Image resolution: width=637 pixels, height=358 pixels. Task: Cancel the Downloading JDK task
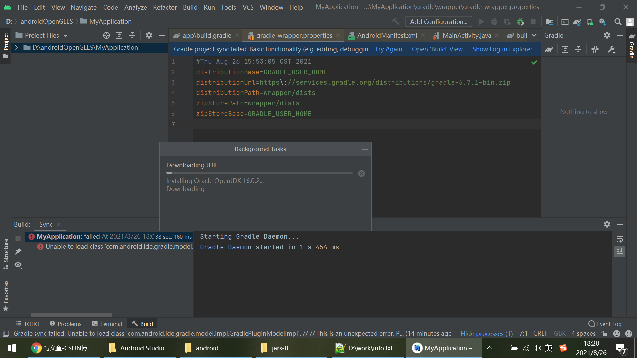[361, 173]
